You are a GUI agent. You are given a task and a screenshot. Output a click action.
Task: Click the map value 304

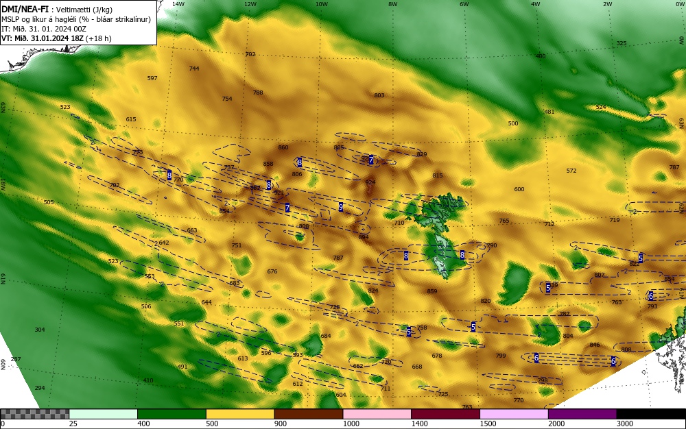[40, 330]
